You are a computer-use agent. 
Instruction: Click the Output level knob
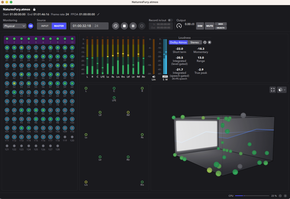click(x=178, y=25)
